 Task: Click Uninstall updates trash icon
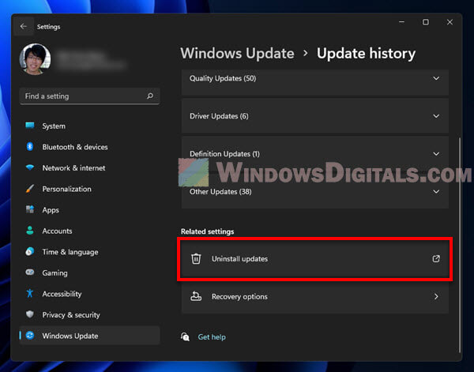point(196,259)
